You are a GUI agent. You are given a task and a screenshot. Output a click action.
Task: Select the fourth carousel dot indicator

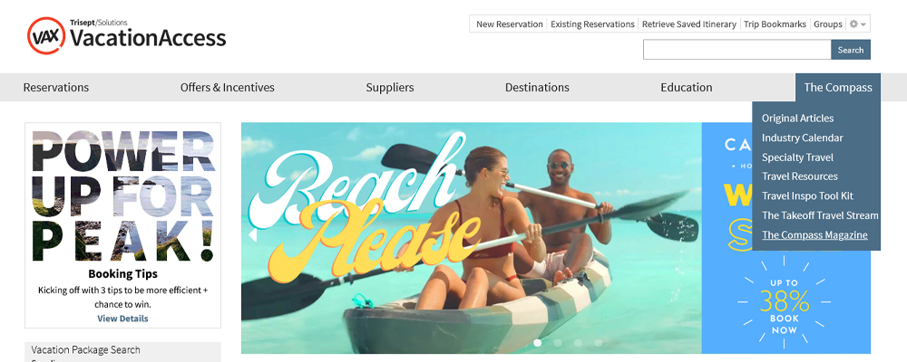click(598, 343)
